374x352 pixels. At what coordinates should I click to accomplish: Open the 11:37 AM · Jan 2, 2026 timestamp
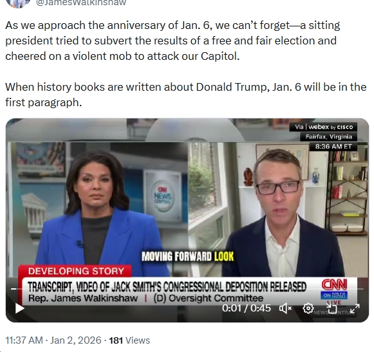tap(53, 340)
